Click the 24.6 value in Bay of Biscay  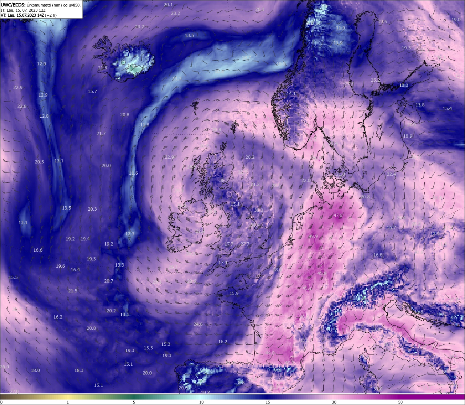pos(198,324)
